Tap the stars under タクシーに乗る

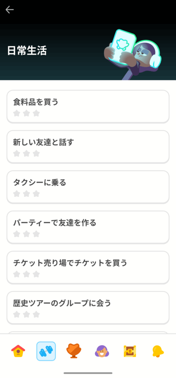point(26,193)
